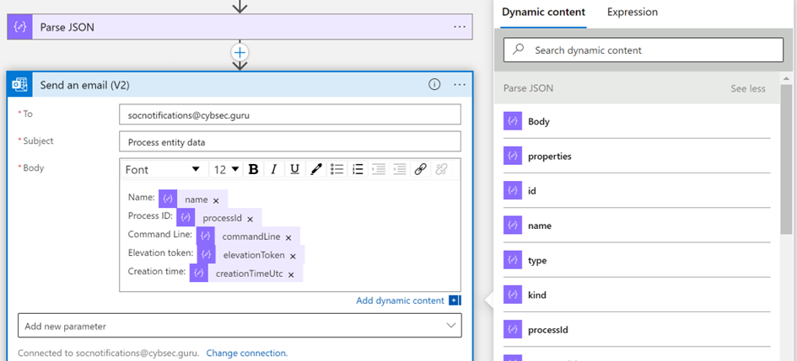Insert kind dynamic content item
The height and width of the screenshot is (361, 797).
(637, 295)
